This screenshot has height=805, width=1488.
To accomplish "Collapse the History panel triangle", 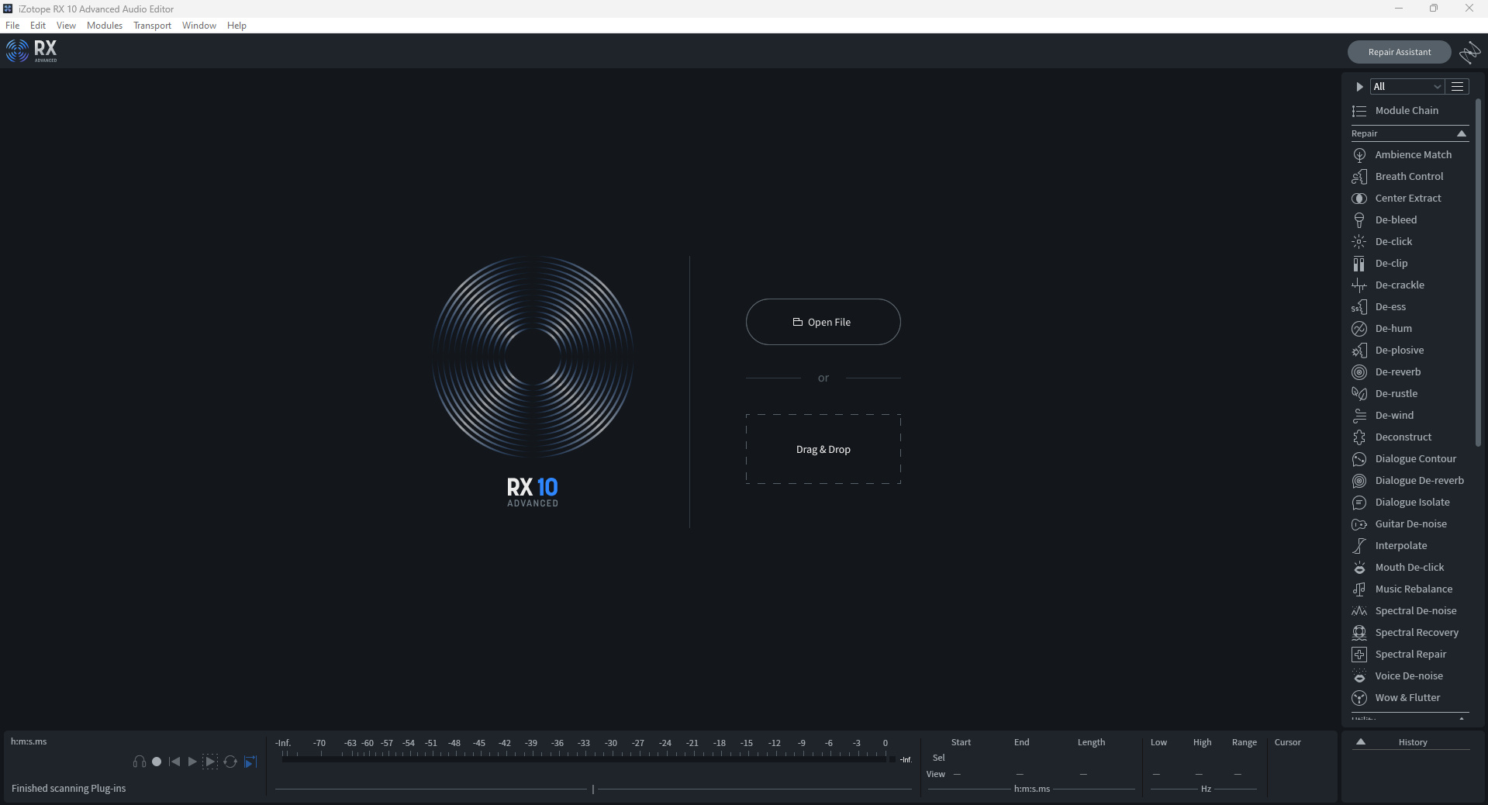I will click(1361, 742).
